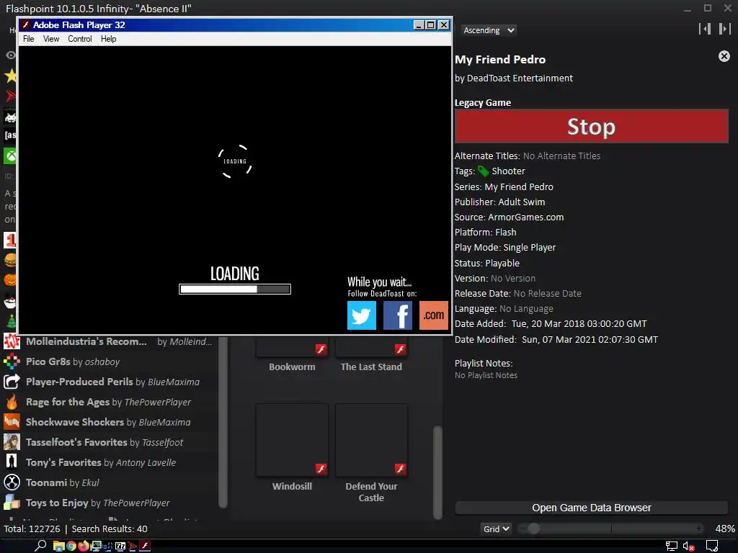Open the Control menu in Flash Player
The width and height of the screenshot is (738, 553).
(80, 39)
